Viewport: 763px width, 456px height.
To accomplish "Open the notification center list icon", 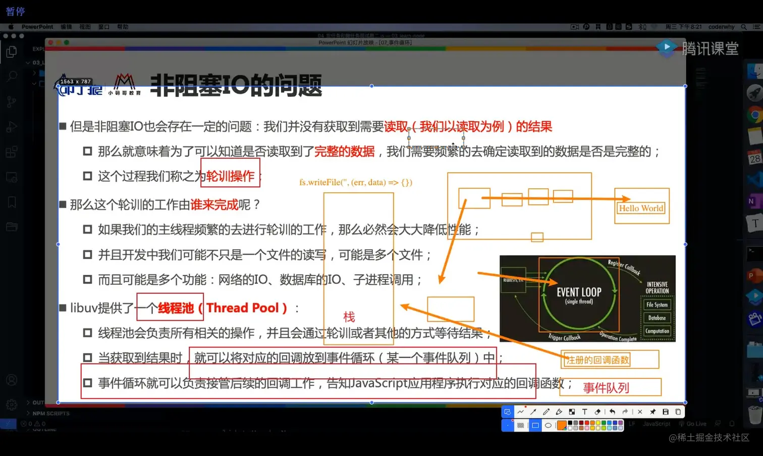I will pos(757,27).
